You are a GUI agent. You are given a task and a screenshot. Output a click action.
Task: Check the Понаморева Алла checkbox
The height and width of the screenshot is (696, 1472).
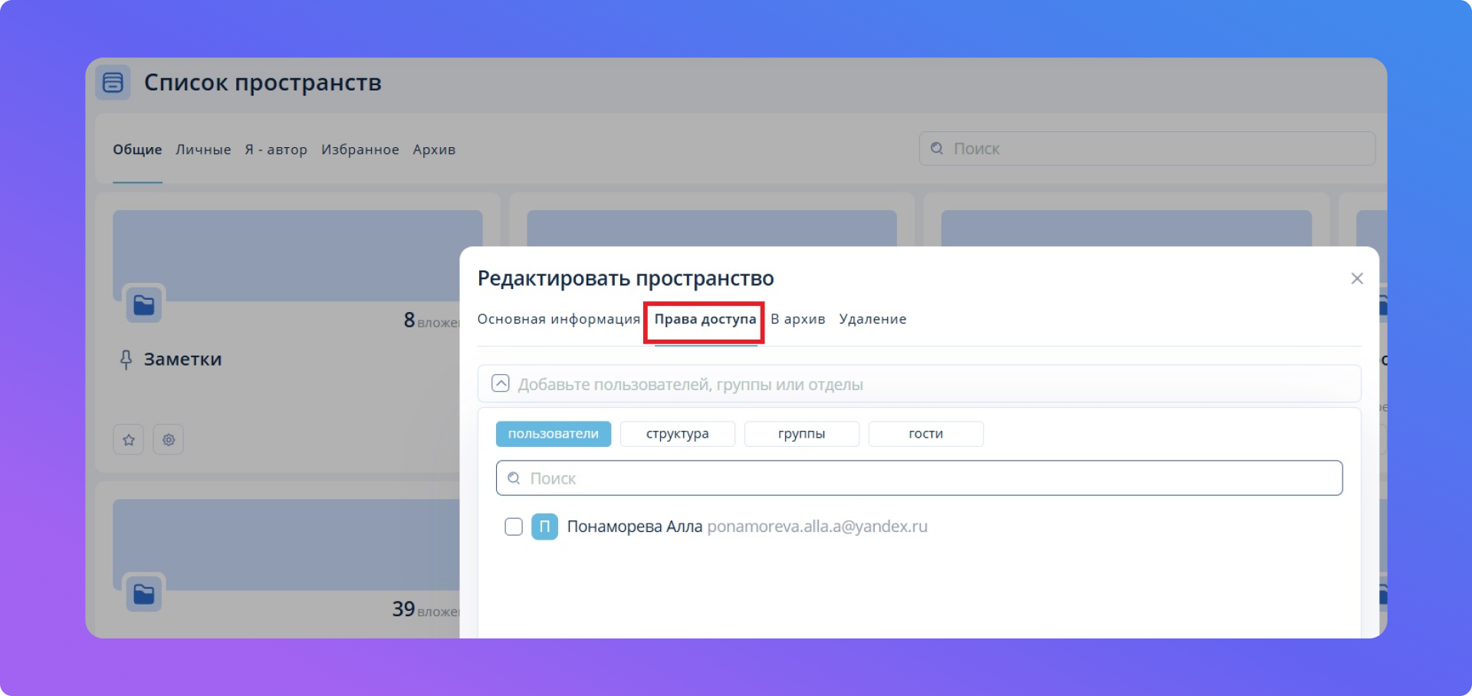click(x=514, y=527)
